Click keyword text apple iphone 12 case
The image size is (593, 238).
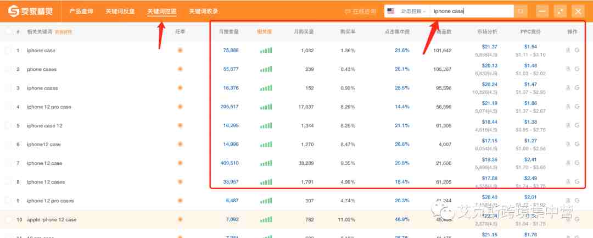pyautogui.click(x=52, y=219)
